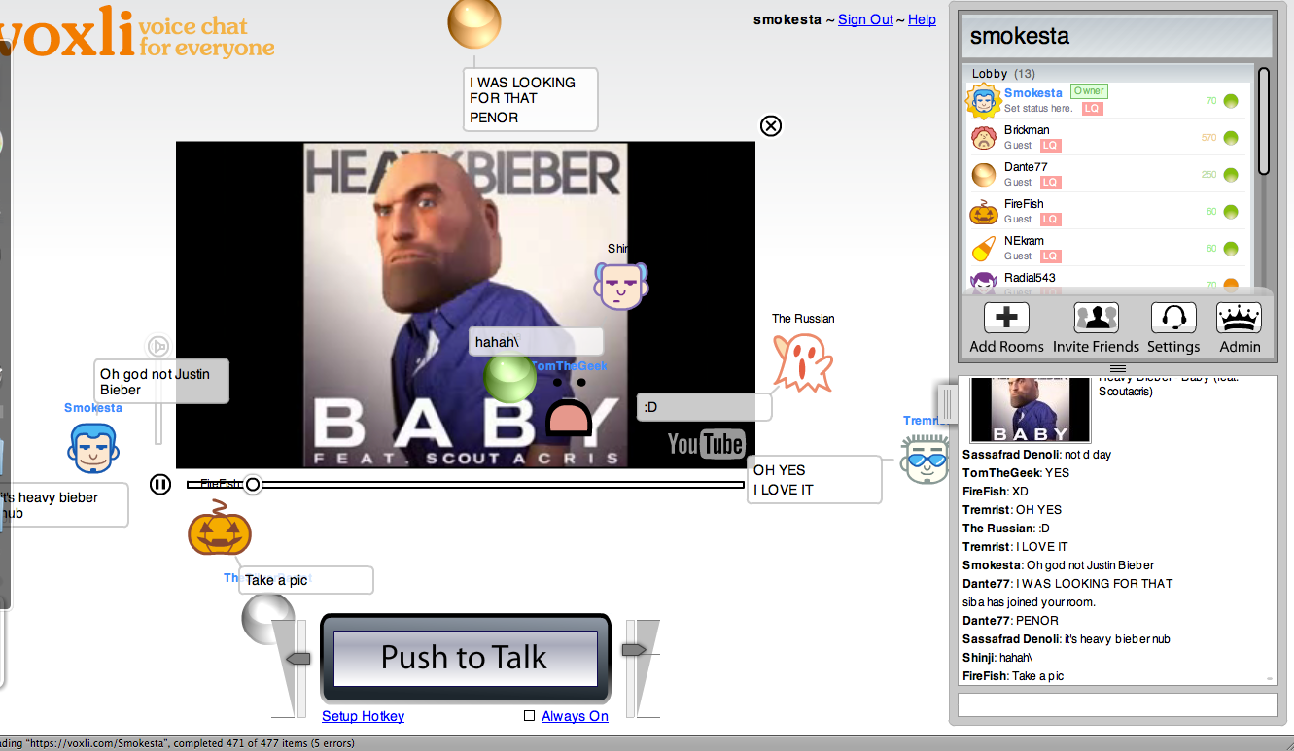
Task: Pause the YouTube video
Action: tap(160, 484)
